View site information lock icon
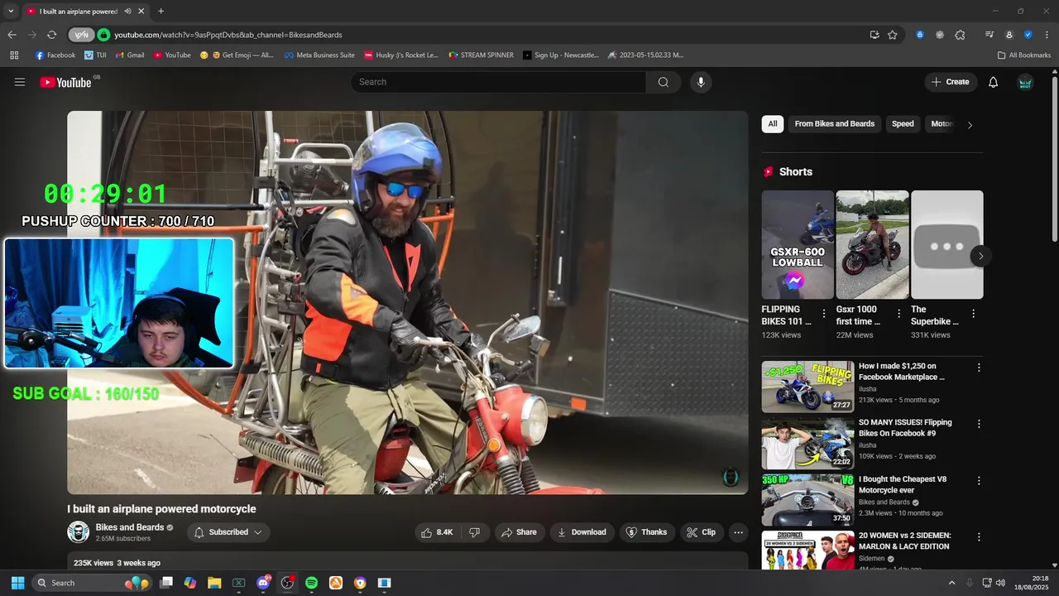 tap(103, 35)
